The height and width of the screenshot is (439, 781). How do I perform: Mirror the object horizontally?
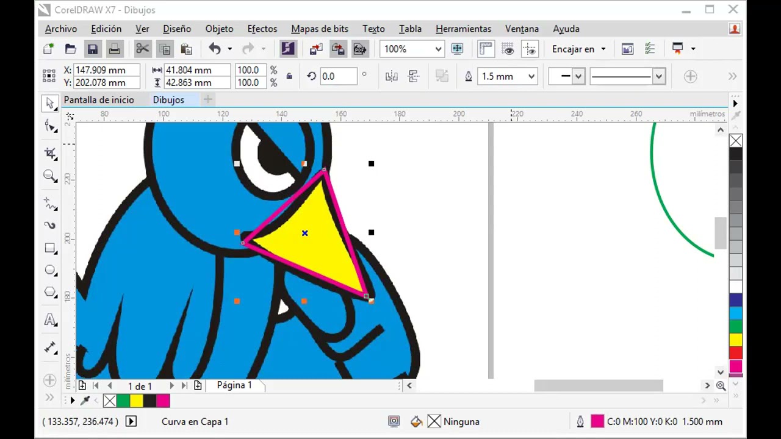[392, 76]
